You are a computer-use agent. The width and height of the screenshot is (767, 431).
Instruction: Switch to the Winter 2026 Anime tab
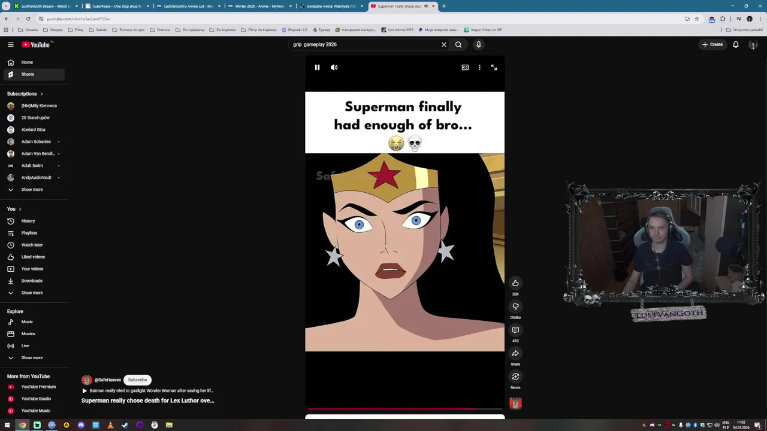(259, 6)
